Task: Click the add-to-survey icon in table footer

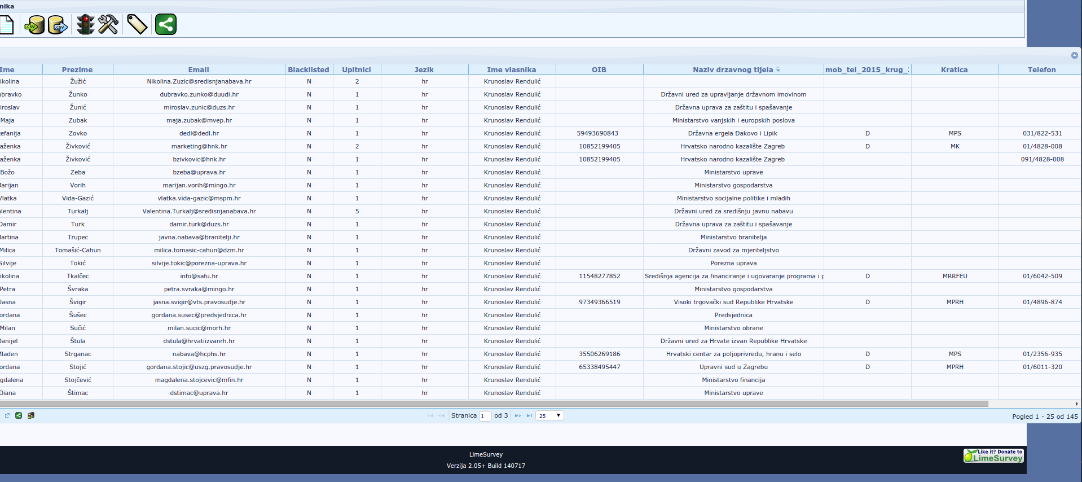Action: [31, 415]
